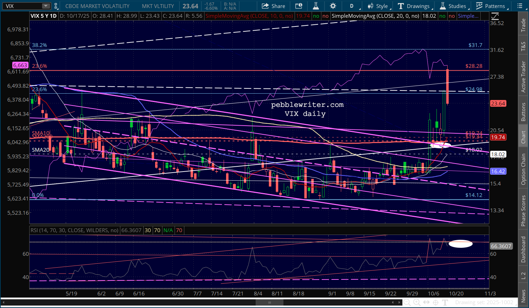Click the symbol link clip icon
Image resolution: width=529 pixels, height=308 pixels.
56,6
